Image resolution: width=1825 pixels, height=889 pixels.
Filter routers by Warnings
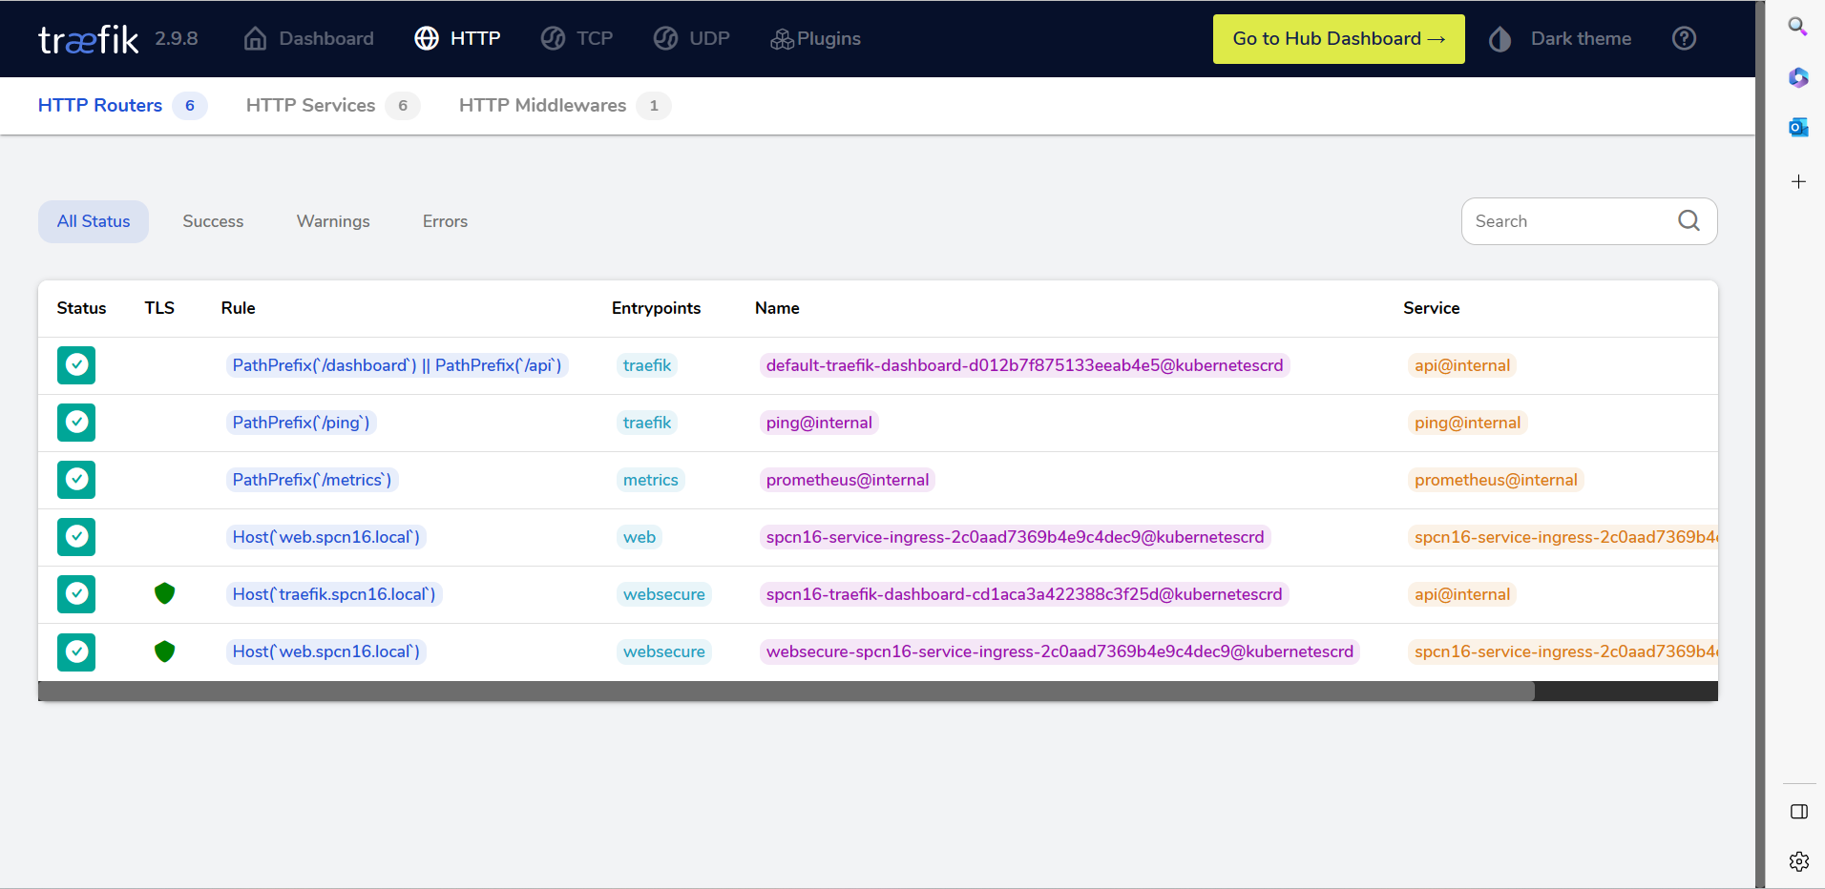tap(333, 221)
